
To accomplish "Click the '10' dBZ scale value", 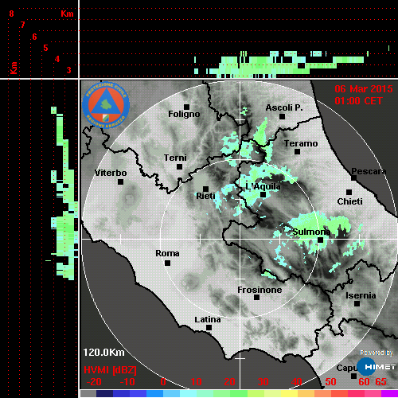I will (196, 382).
